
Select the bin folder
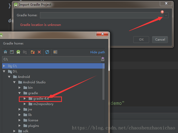coord(28,87)
